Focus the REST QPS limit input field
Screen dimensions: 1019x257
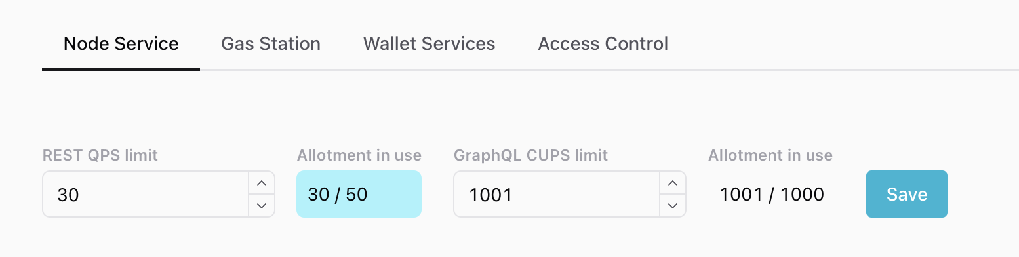coord(146,194)
